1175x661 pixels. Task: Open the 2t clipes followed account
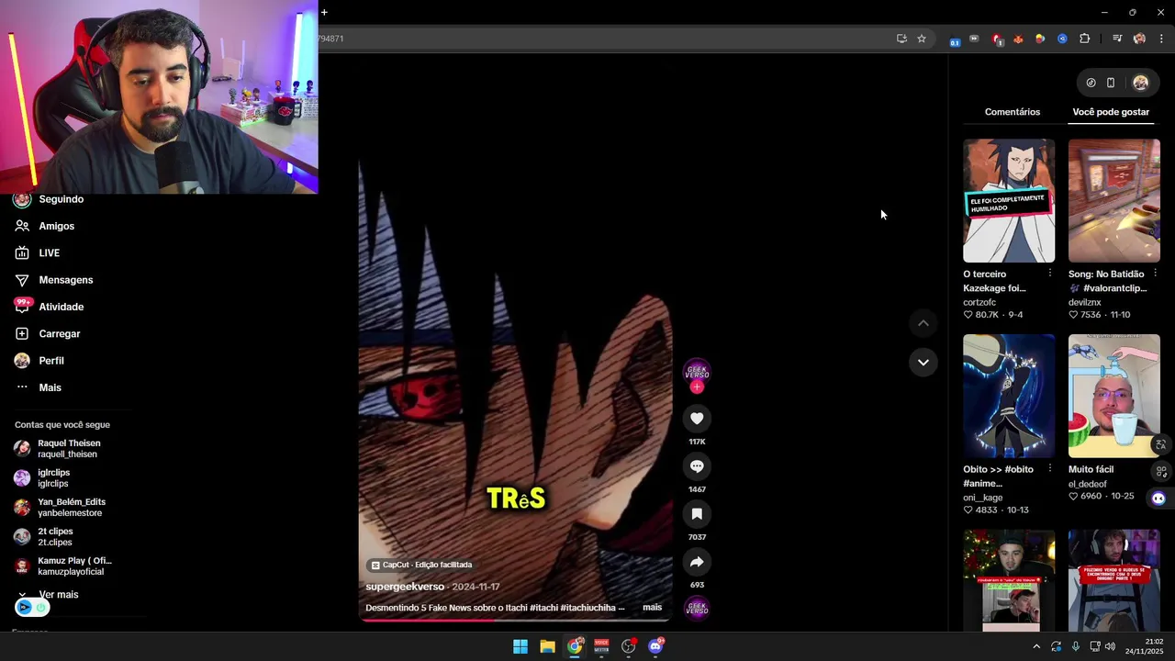(x=44, y=537)
